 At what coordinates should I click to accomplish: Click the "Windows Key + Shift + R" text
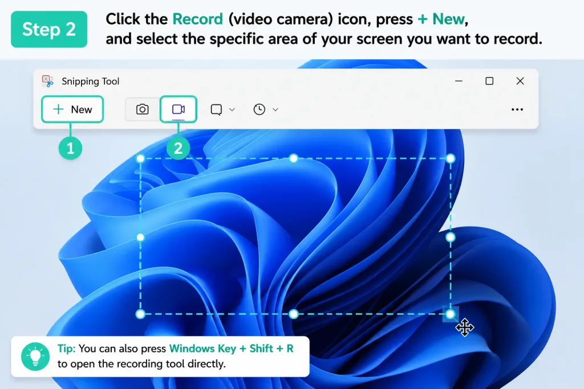[x=232, y=349]
